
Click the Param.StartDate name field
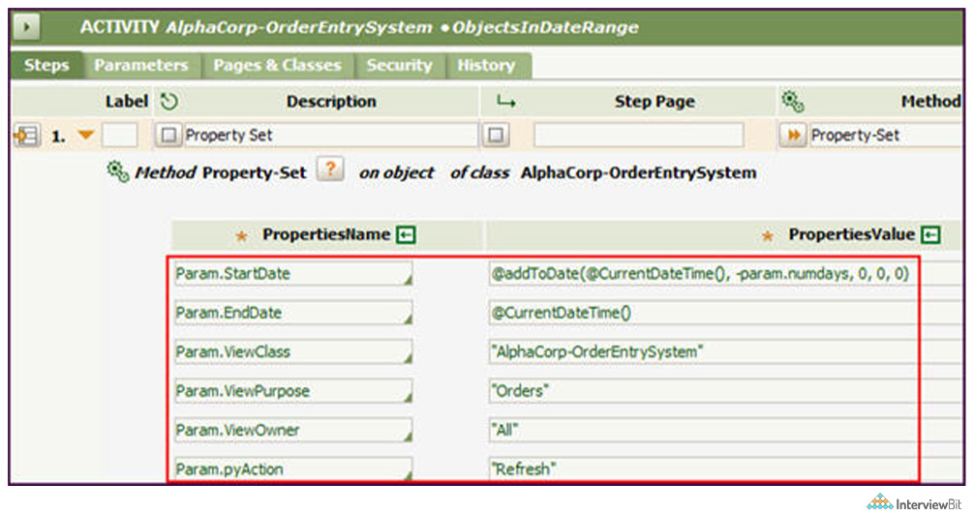[293, 274]
